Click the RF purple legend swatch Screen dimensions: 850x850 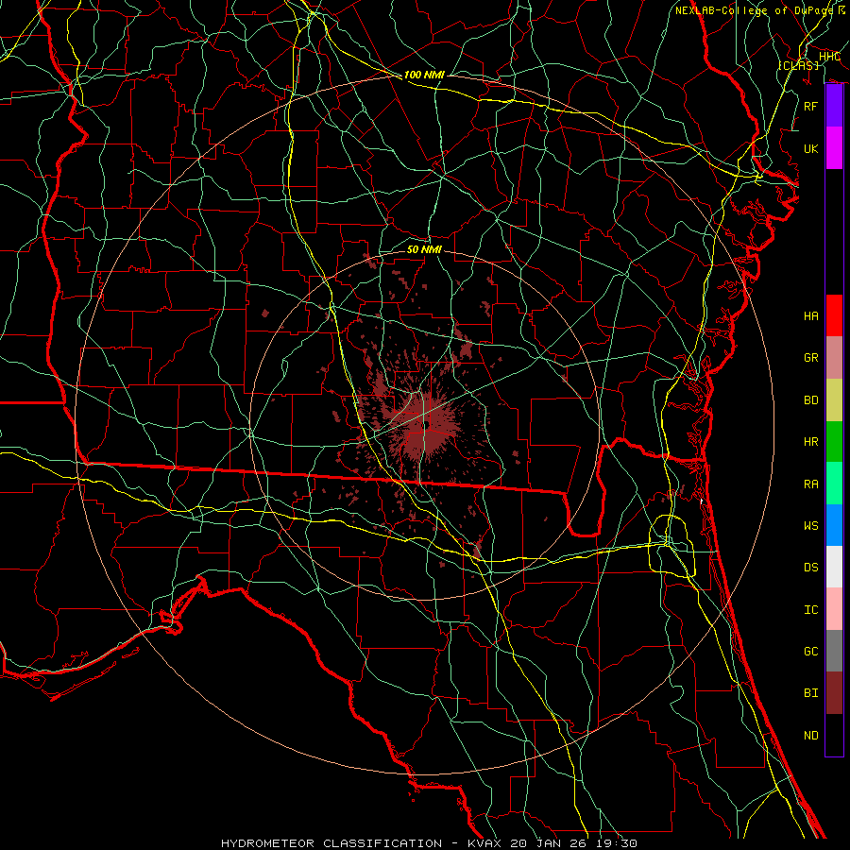point(834,106)
